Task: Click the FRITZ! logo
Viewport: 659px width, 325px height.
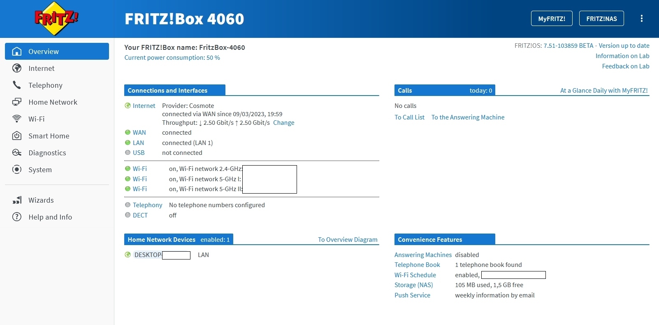Action: (x=56, y=19)
